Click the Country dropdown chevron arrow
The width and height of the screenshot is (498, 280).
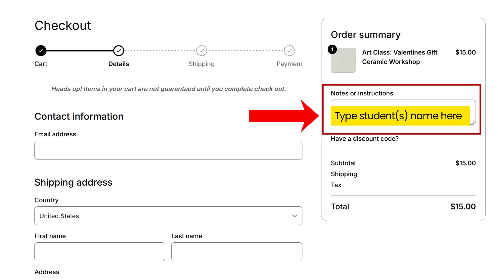(294, 216)
